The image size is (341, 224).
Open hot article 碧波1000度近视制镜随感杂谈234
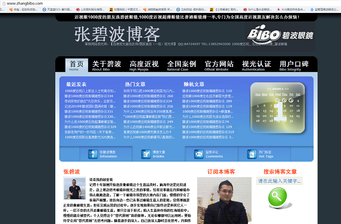click(x=148, y=101)
